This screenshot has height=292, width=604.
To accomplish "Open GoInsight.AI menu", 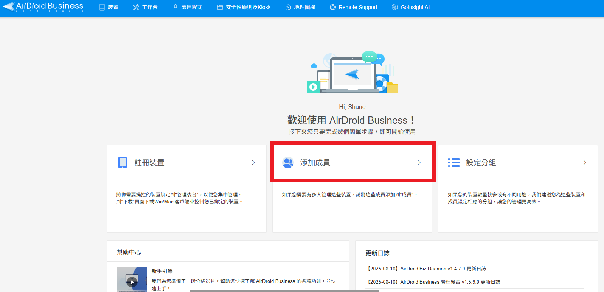I will pos(411,7).
